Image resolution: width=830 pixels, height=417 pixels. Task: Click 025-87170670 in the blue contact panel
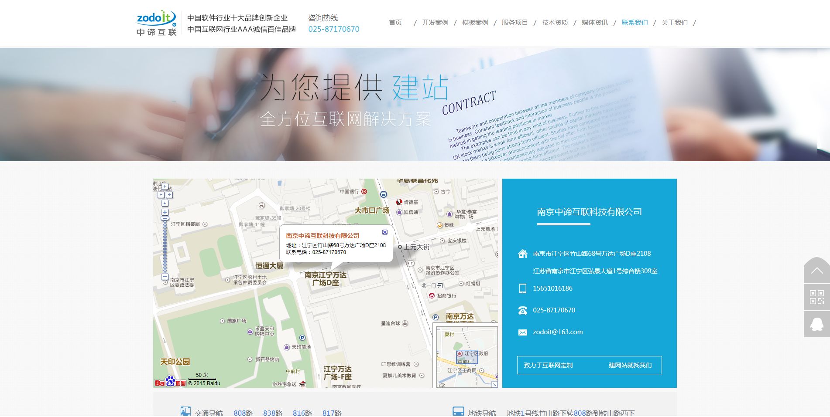tap(554, 310)
